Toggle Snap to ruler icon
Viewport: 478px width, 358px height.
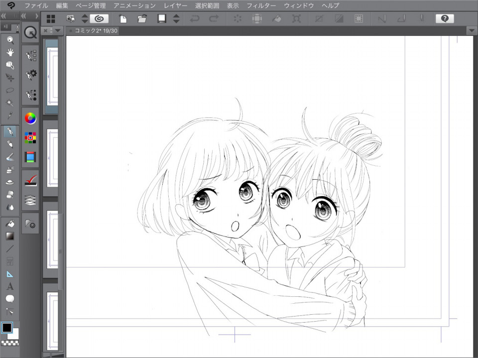[382, 19]
